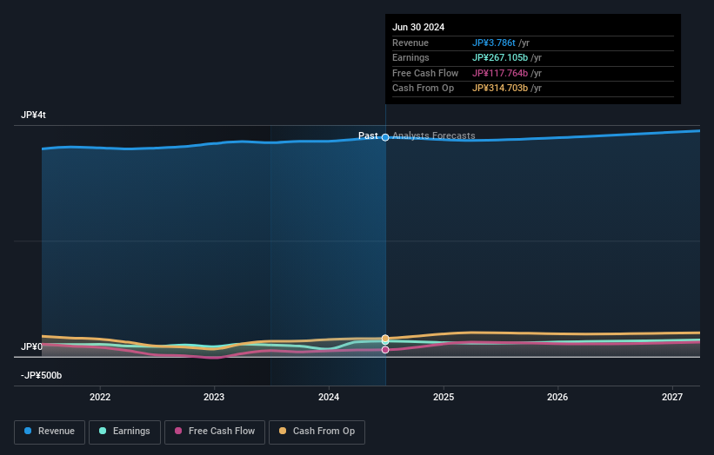Click the Earnings value JP¥267.105b in tooltip
The width and height of the screenshot is (714, 455).
tap(500, 57)
